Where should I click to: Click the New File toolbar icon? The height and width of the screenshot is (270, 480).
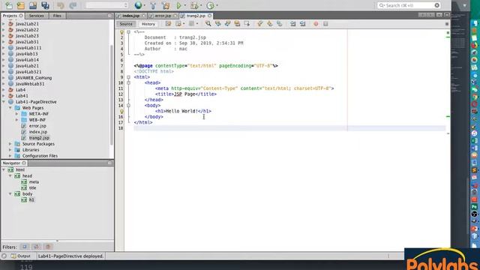8,5
